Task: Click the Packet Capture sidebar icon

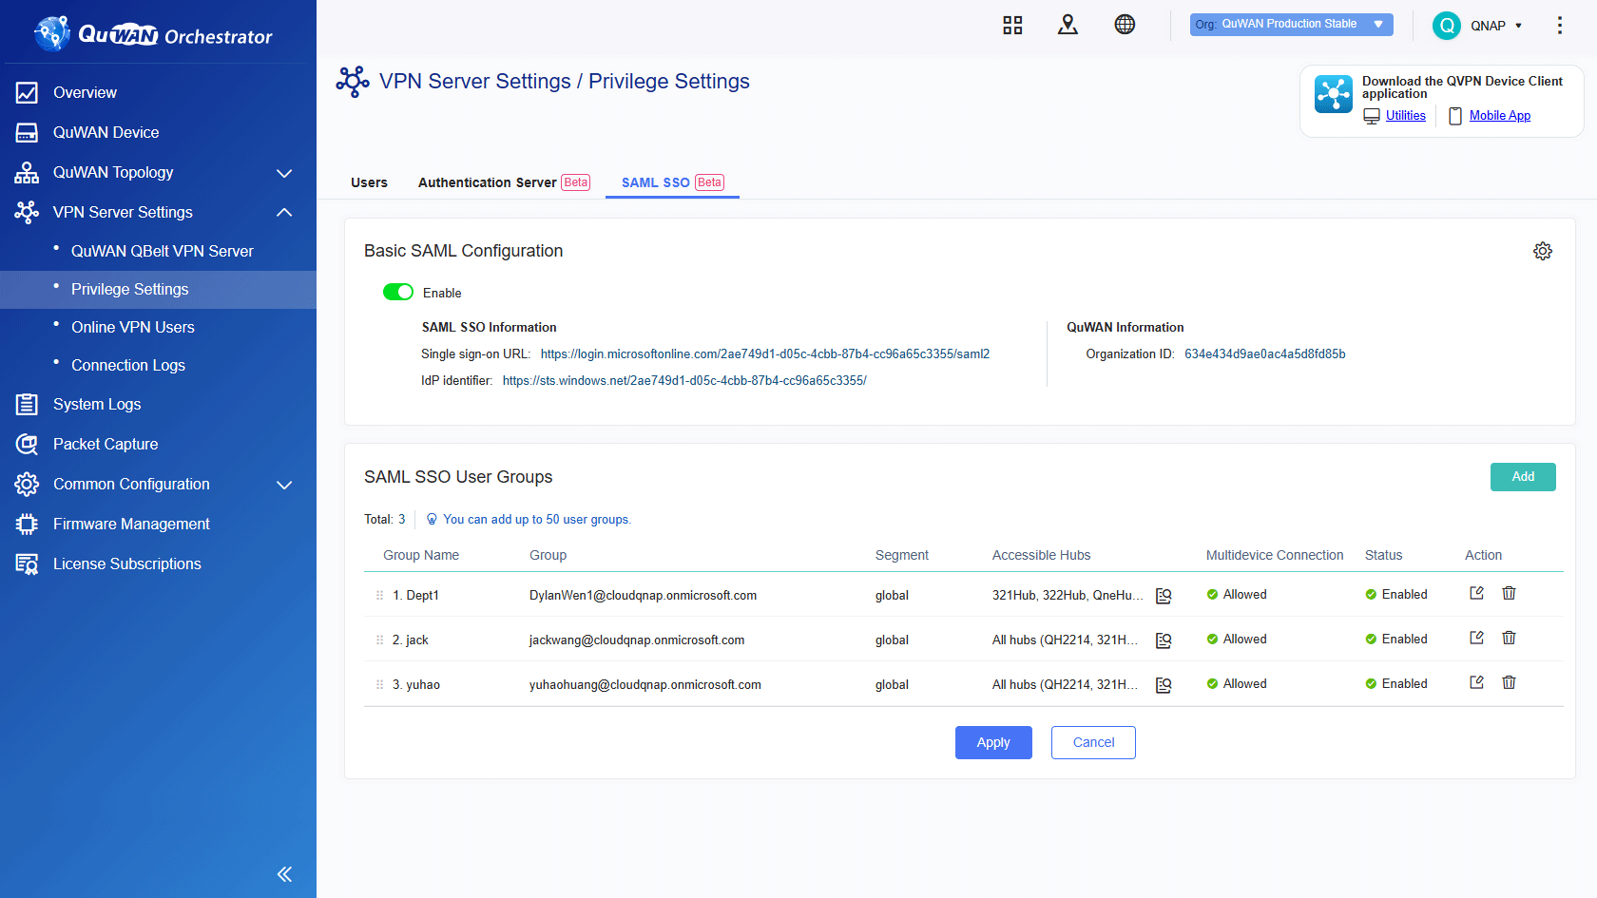Action: (x=27, y=444)
